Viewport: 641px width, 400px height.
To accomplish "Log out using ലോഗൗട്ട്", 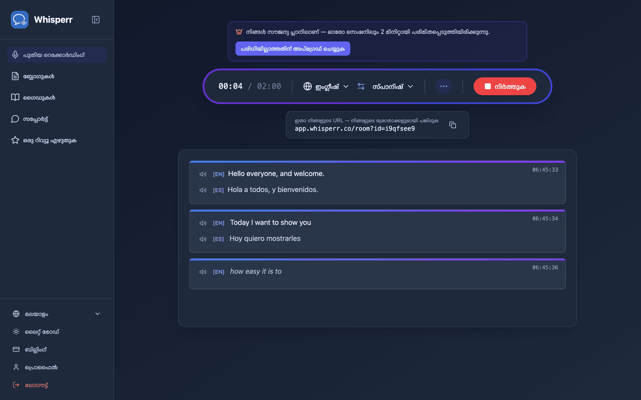I will 56,385.
